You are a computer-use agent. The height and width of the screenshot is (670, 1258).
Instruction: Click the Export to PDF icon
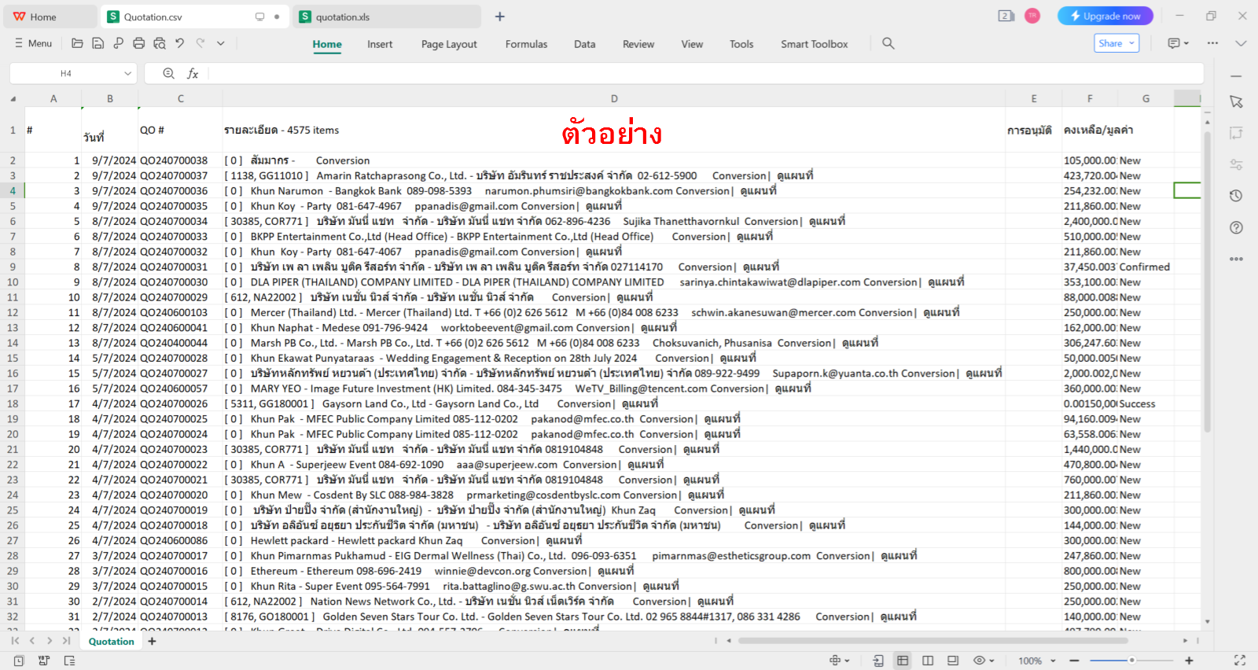pyautogui.click(x=118, y=43)
